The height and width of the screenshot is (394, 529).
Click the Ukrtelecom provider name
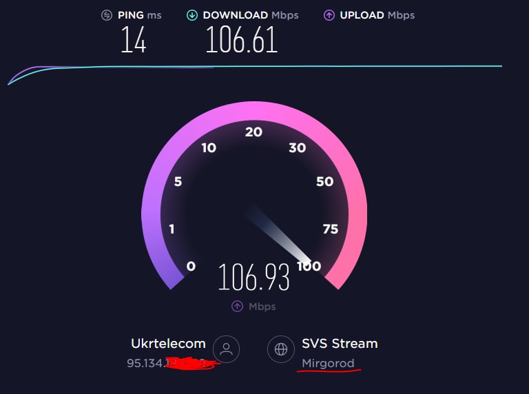pyautogui.click(x=168, y=344)
